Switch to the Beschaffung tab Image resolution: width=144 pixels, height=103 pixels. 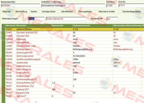21,12
